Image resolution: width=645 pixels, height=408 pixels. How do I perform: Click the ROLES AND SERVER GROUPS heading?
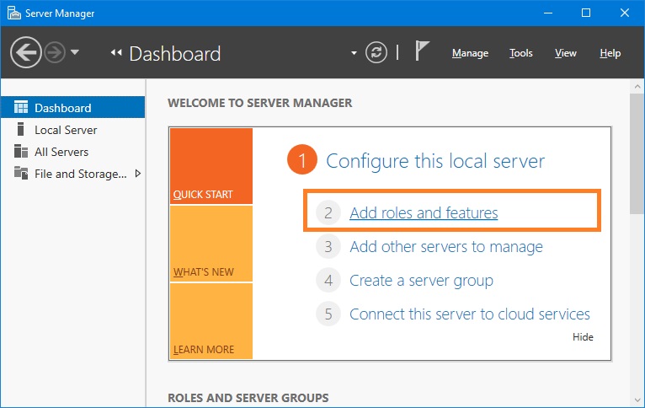[248, 398]
